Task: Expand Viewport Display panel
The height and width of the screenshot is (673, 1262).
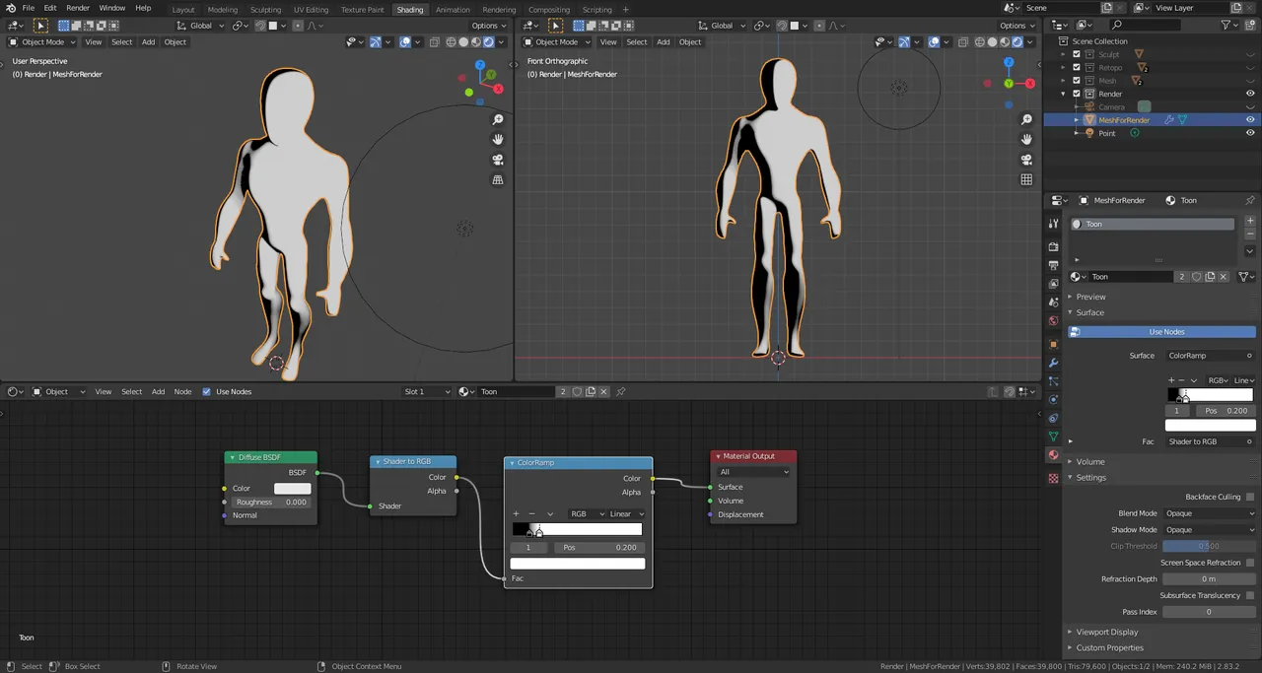Action: click(x=1106, y=632)
